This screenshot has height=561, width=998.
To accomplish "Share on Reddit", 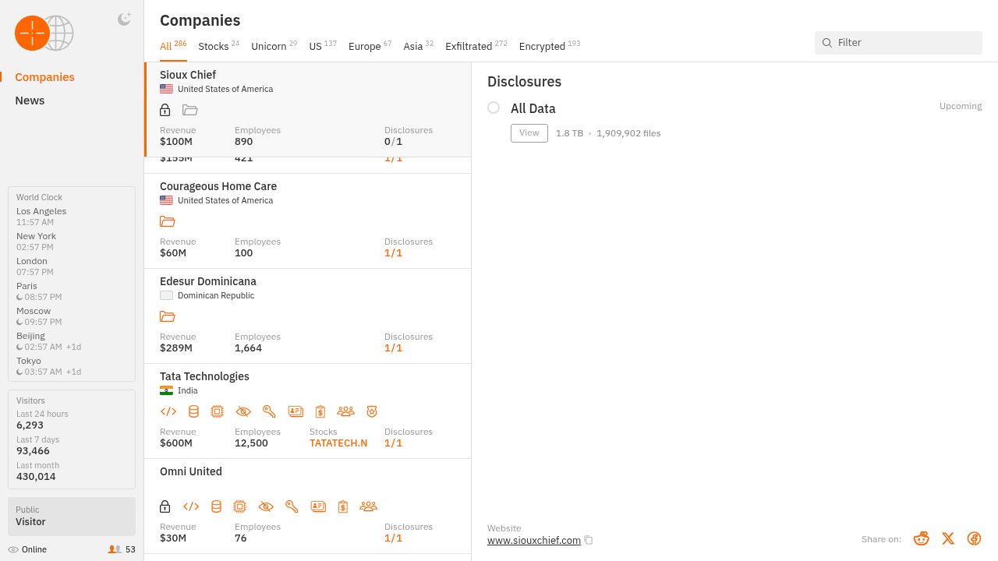I will point(922,538).
